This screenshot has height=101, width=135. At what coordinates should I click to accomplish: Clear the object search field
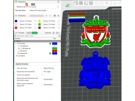pyautogui.click(x=59, y=36)
